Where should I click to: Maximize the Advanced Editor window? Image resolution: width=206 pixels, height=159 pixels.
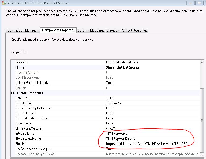(x=199, y=3)
